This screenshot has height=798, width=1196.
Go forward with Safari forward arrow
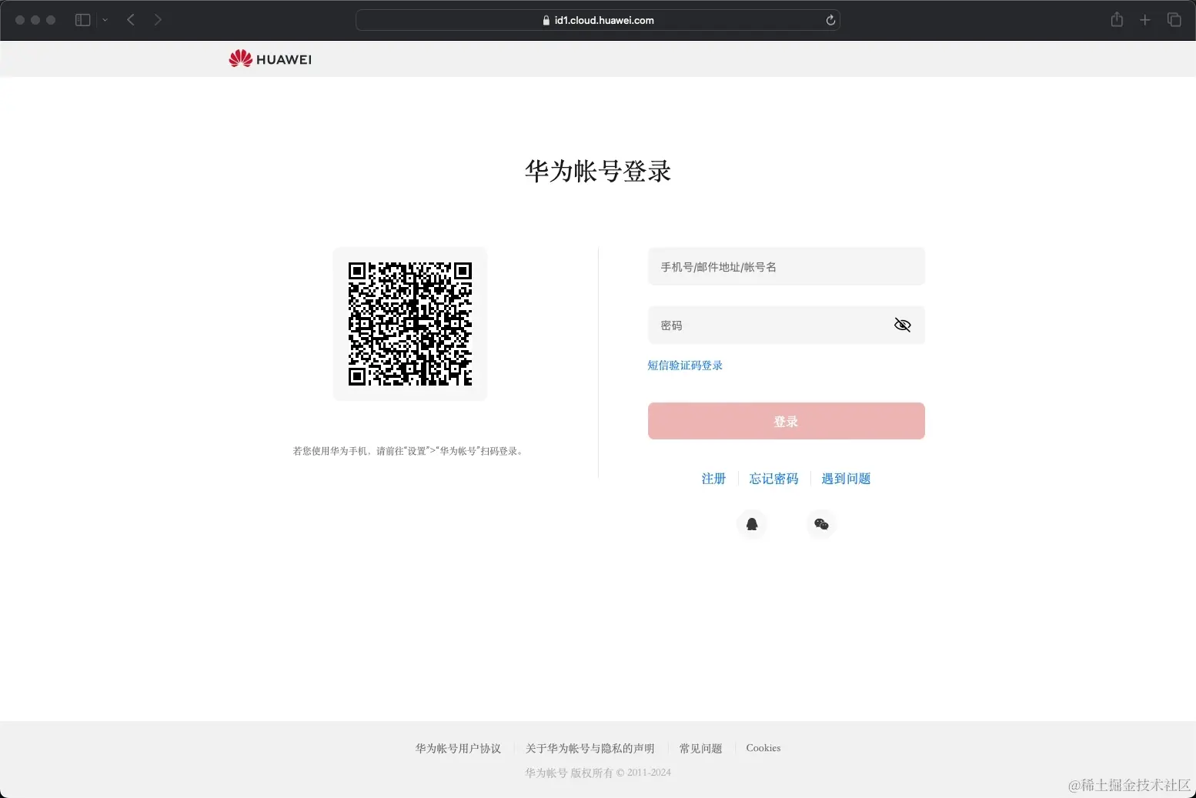pos(158,20)
